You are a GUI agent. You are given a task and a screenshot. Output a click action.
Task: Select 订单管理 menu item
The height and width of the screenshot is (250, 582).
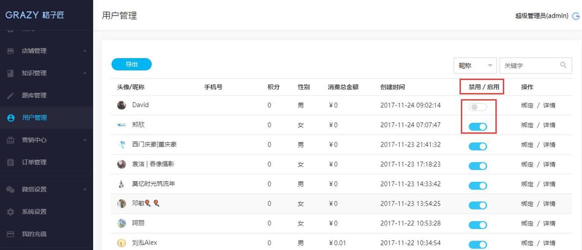34,162
